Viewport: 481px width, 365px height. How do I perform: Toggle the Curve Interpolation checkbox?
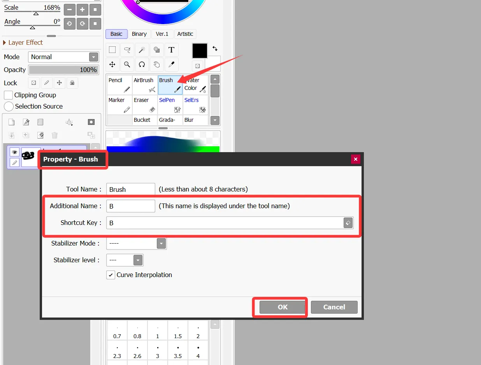111,275
